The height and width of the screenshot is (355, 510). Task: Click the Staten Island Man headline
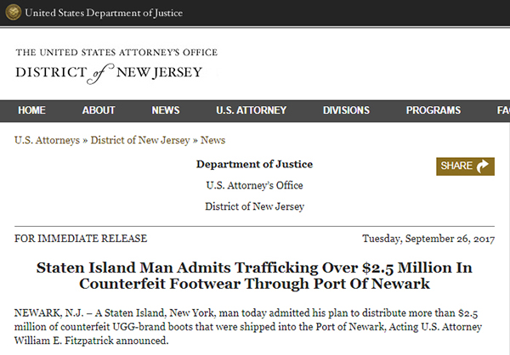254,276
